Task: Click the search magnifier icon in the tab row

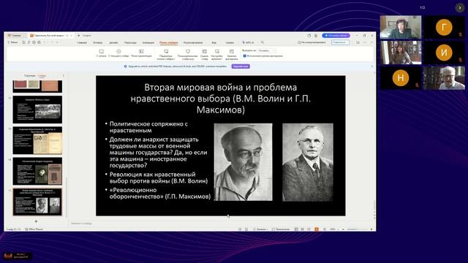Action: (263, 42)
